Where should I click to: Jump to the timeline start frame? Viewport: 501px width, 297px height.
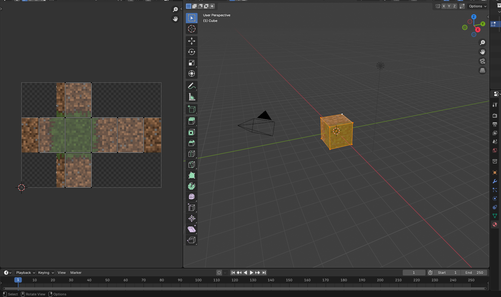233,273
